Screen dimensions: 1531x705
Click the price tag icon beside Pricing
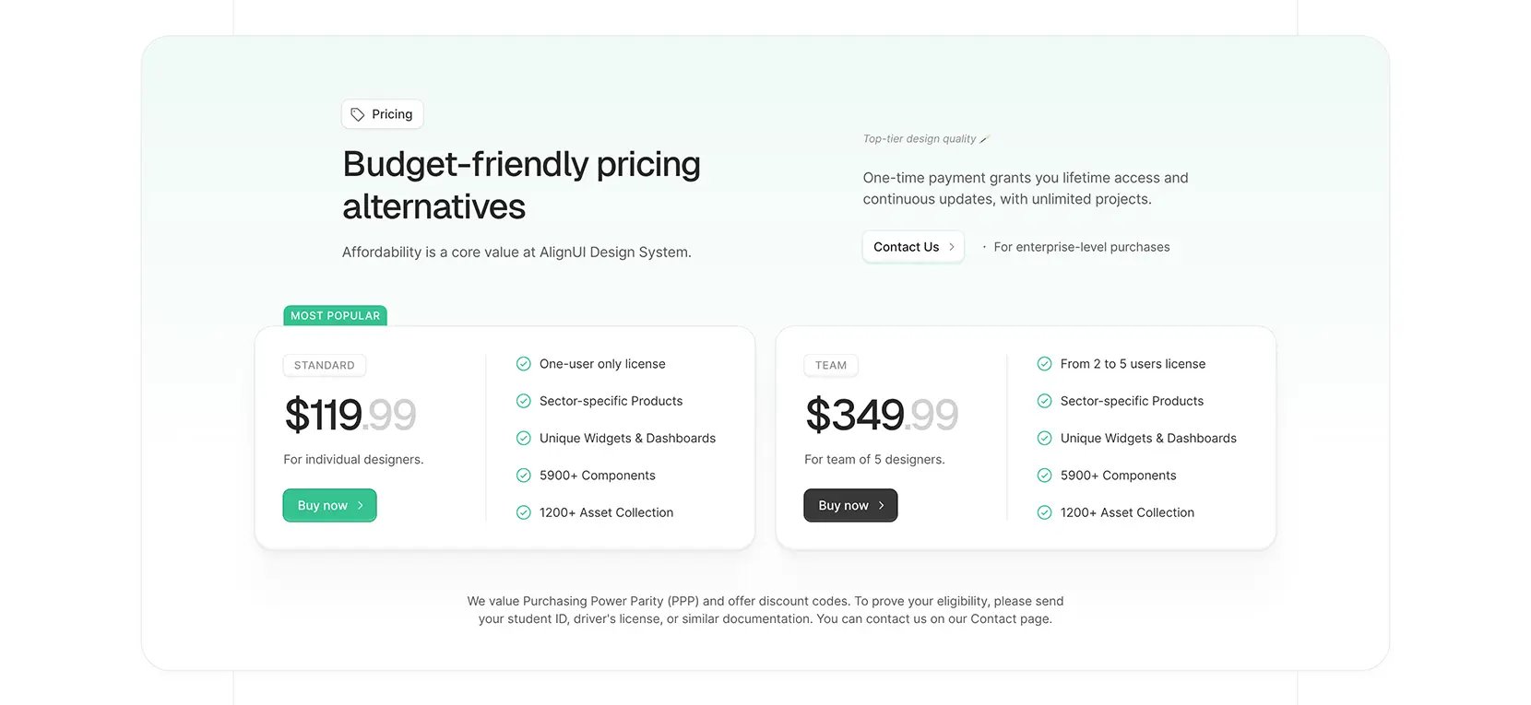(358, 114)
